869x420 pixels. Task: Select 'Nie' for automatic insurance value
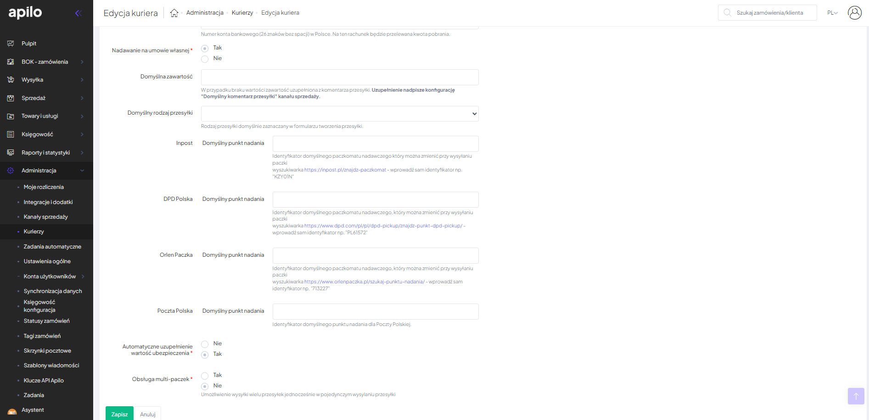coord(205,344)
